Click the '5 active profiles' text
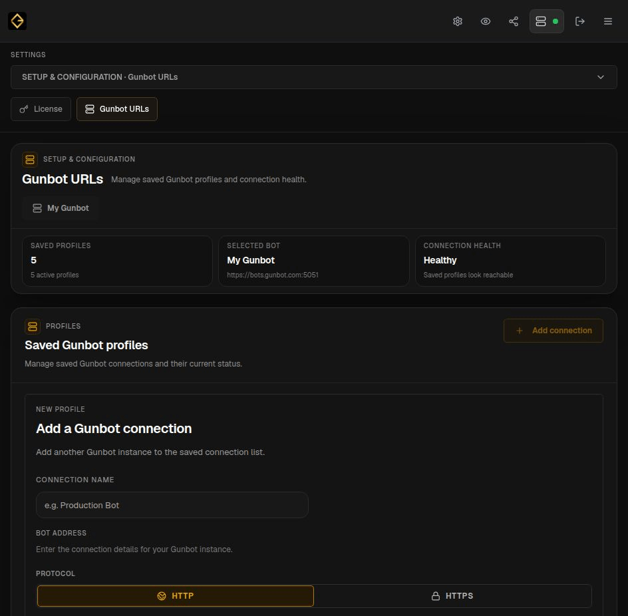Viewport: 628px width, 616px height. pos(55,275)
